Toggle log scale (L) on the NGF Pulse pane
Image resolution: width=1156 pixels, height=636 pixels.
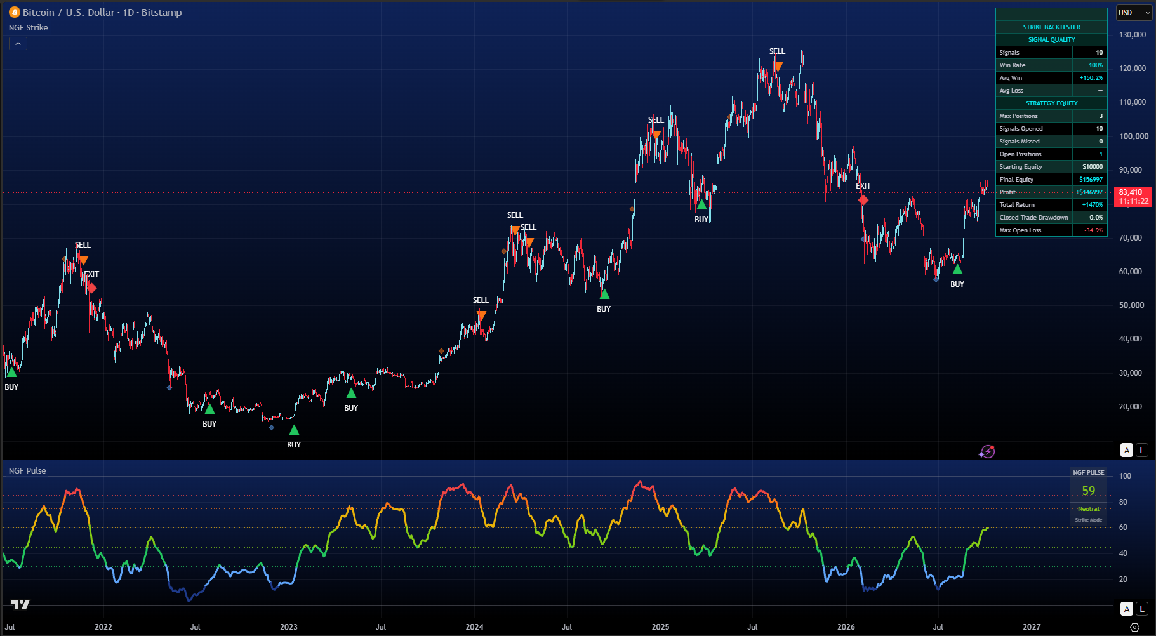1141,609
